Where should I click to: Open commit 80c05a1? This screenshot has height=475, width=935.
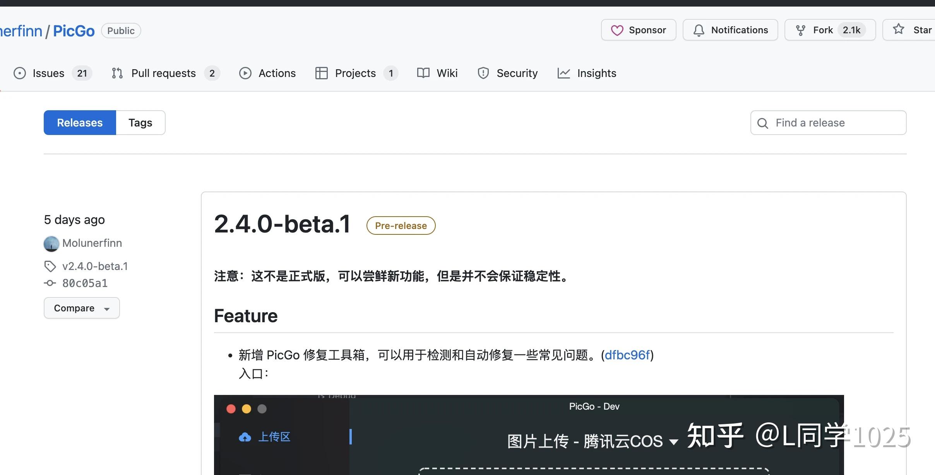pyautogui.click(x=85, y=283)
